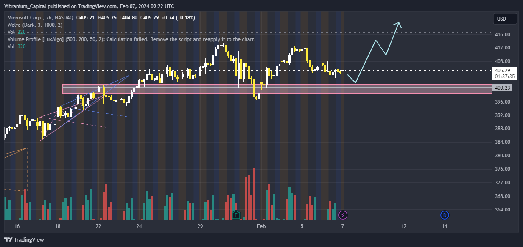Click the 368.00 price axis label
The height and width of the screenshot is (247, 523).
point(502,196)
